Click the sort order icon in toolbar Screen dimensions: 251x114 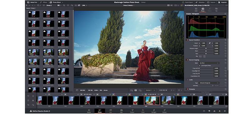[72, 5]
